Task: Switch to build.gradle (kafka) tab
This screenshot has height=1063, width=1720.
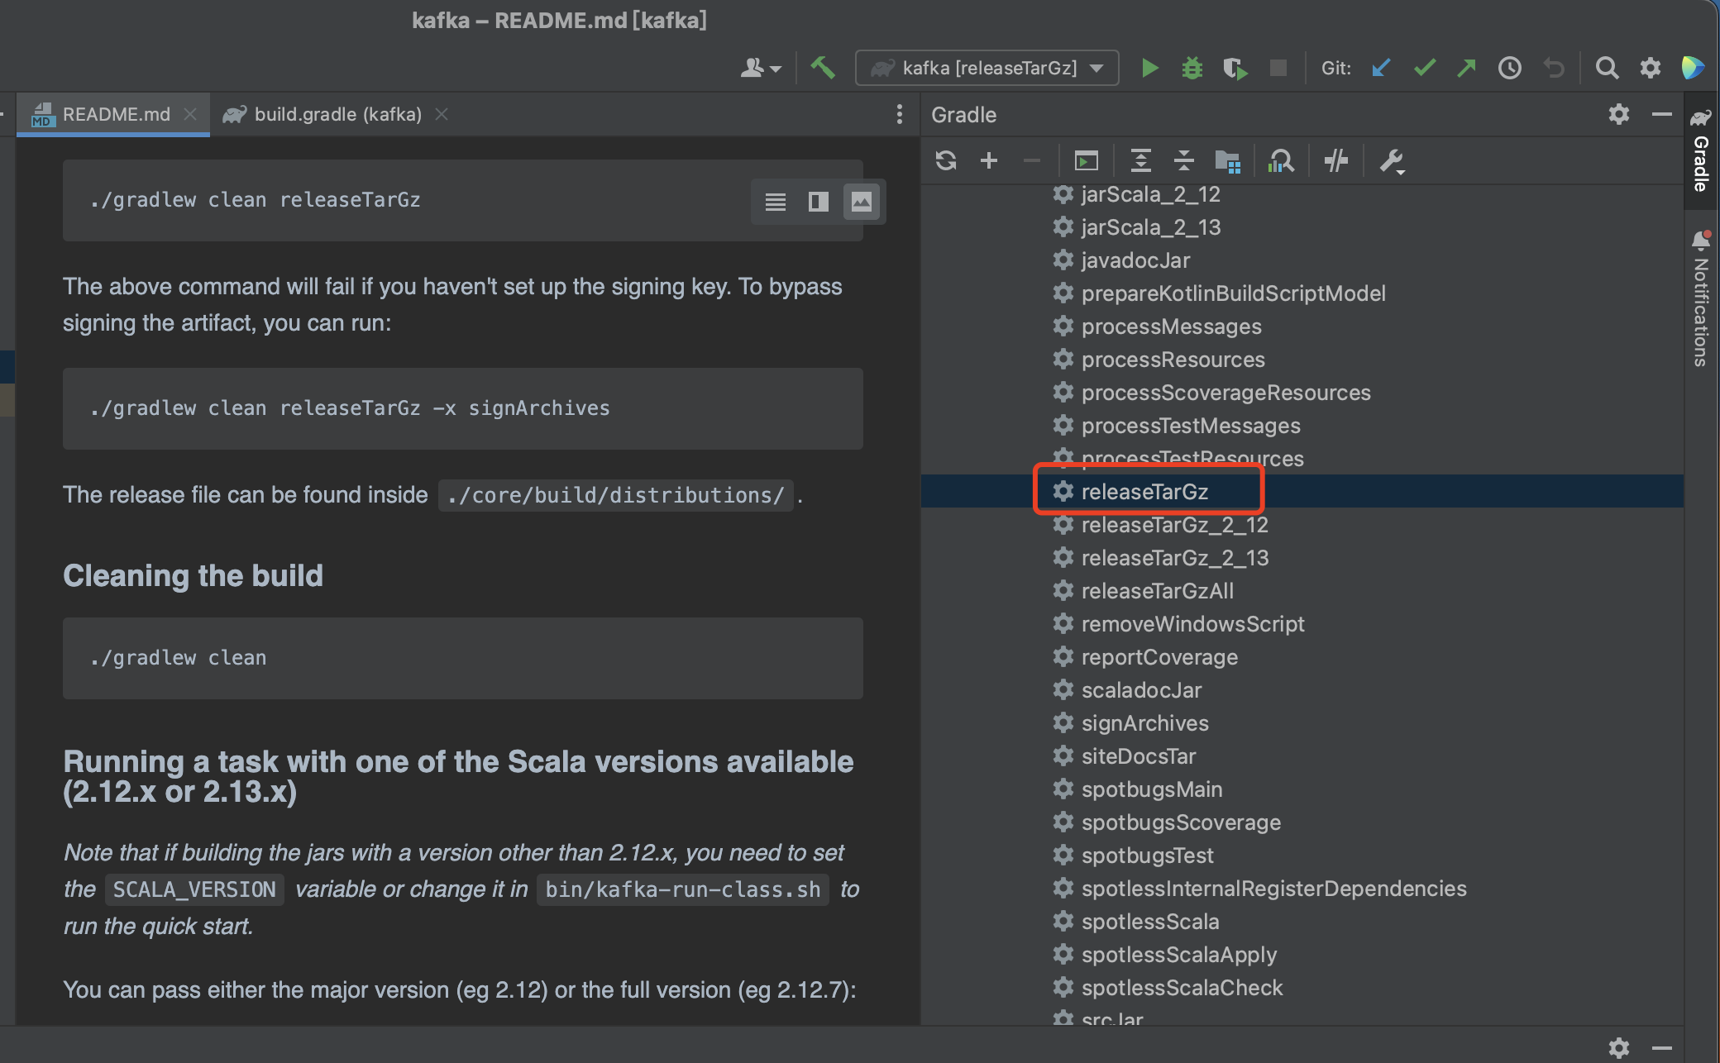Action: [x=337, y=115]
